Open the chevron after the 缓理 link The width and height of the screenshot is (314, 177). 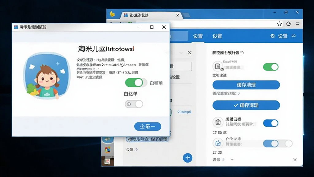(239, 93)
